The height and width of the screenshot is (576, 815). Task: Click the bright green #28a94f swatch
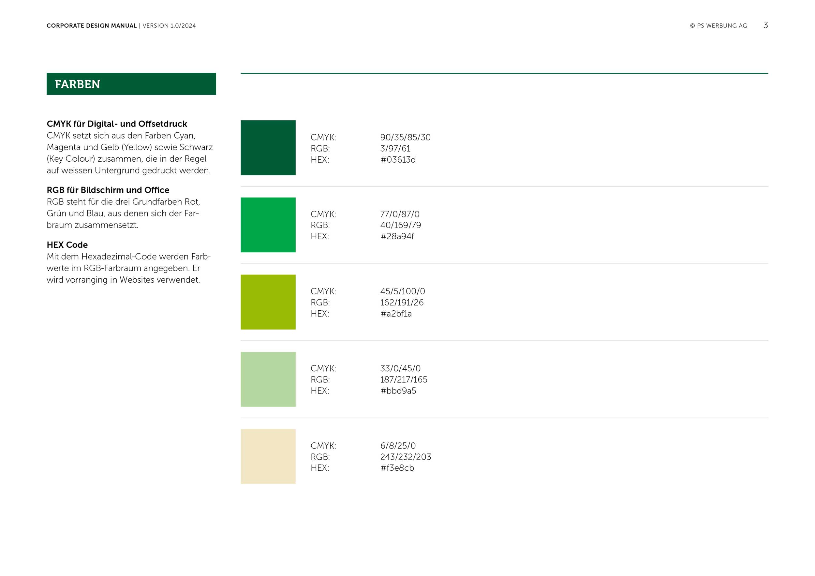[x=268, y=225]
